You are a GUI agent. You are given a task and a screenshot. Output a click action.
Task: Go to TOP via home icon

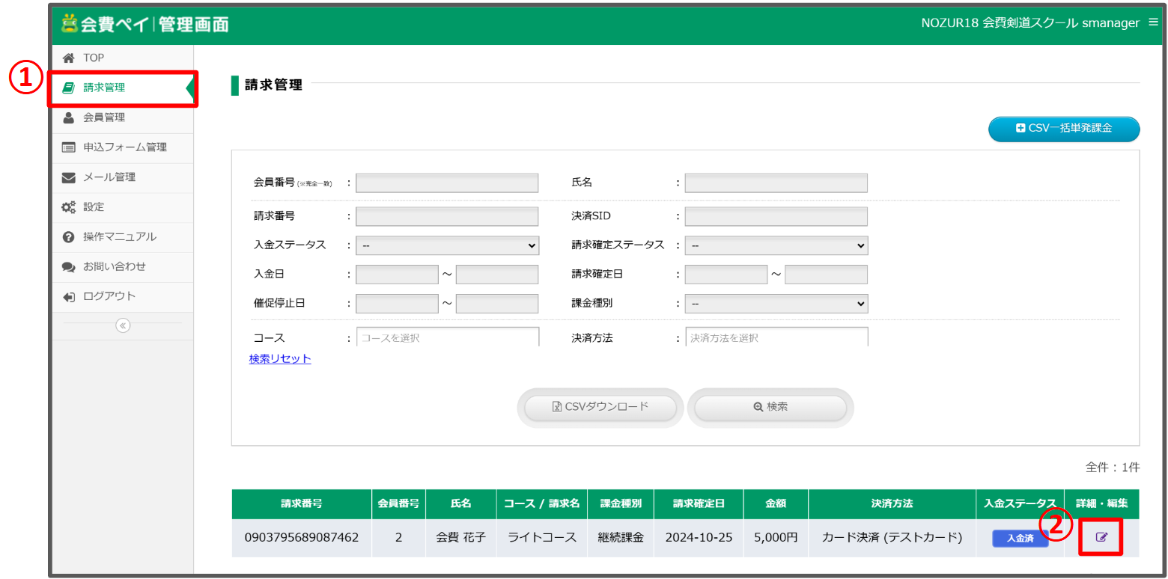(x=69, y=58)
